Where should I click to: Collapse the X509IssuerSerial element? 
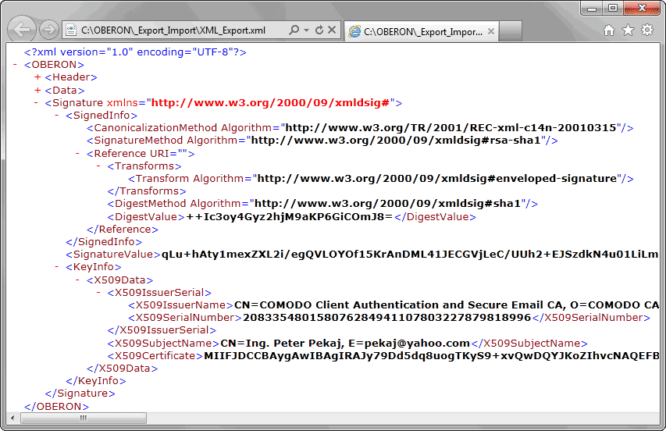click(98, 293)
